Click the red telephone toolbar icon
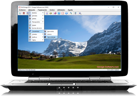The height and width of the screenshot is (96, 137). [24, 13]
